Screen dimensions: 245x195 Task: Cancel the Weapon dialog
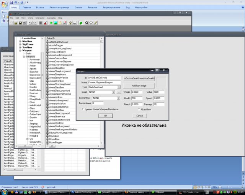tap(139, 116)
